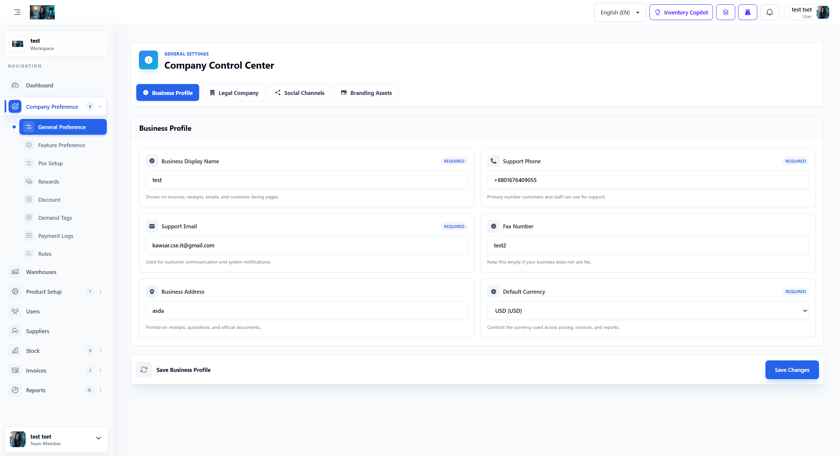Open the Default Currency dropdown
The height and width of the screenshot is (456, 840).
648,310
